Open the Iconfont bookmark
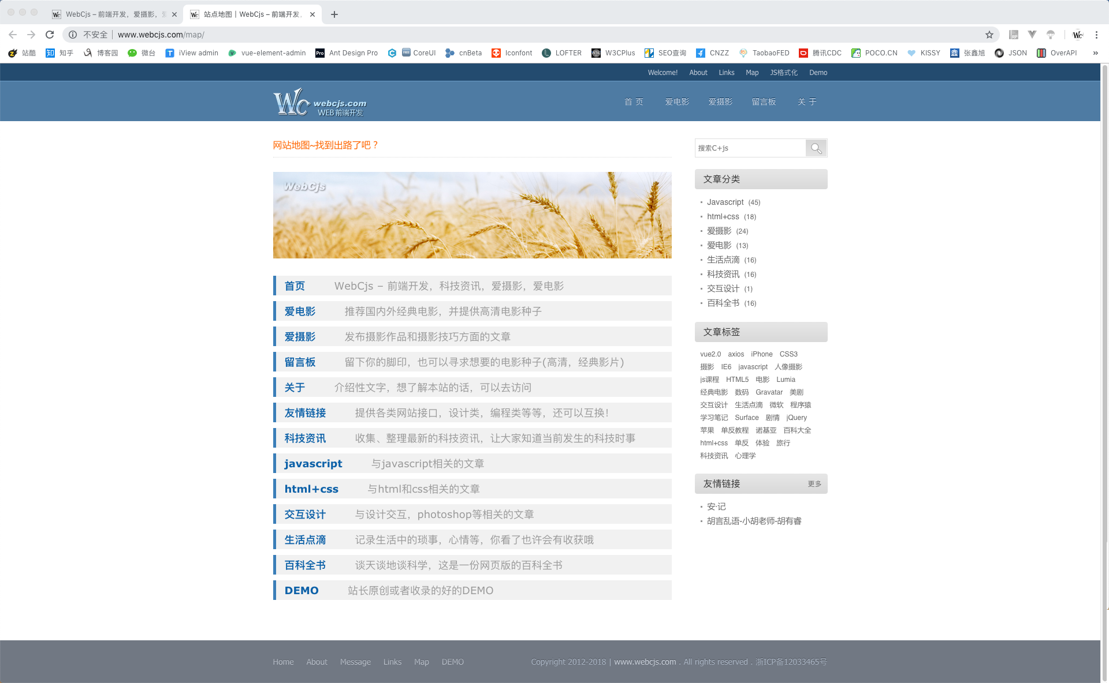This screenshot has height=683, width=1109. 512,53
